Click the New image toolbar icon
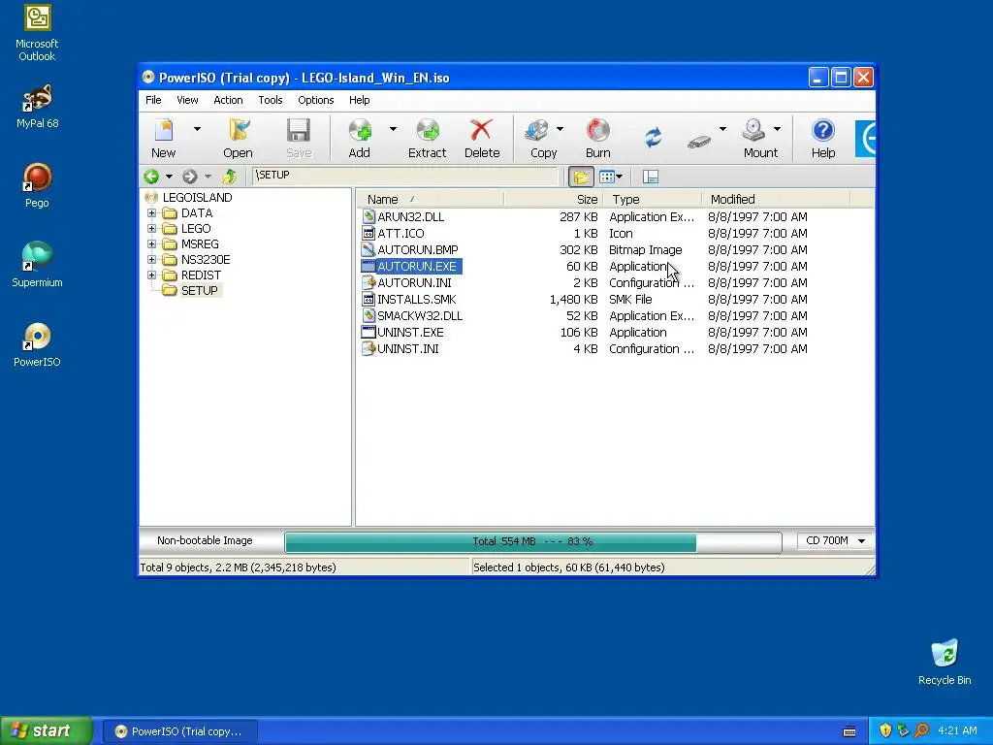This screenshot has height=745, width=993. pos(163,138)
